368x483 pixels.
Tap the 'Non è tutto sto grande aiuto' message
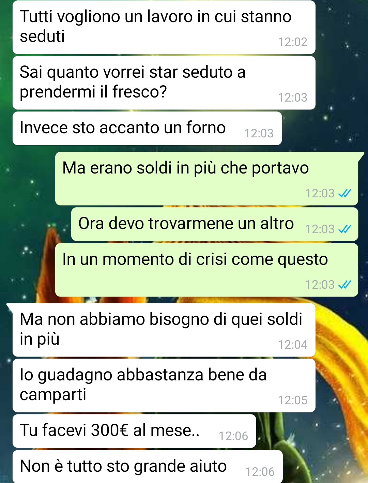point(148,467)
